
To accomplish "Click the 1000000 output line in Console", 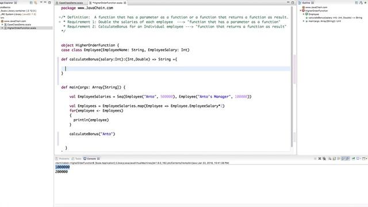I will (x=63, y=167).
